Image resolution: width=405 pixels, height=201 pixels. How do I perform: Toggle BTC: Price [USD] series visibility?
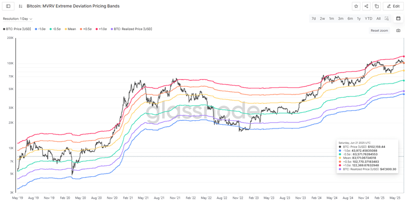[17, 29]
